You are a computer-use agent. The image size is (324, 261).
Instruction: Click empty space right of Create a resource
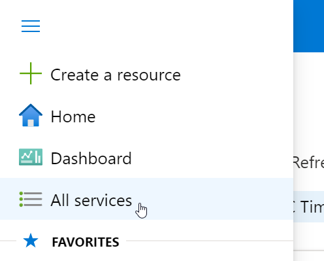[x=237, y=73]
